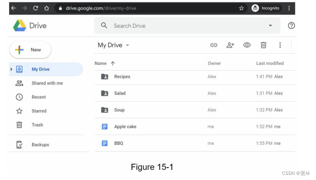Click the BBQ file name
This screenshot has width=316, height=180.
click(118, 143)
